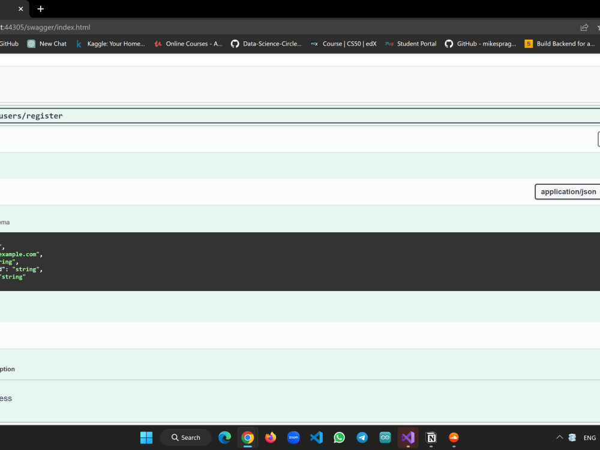Launch Zoom from the taskbar
The image size is (600, 450).
(x=293, y=437)
